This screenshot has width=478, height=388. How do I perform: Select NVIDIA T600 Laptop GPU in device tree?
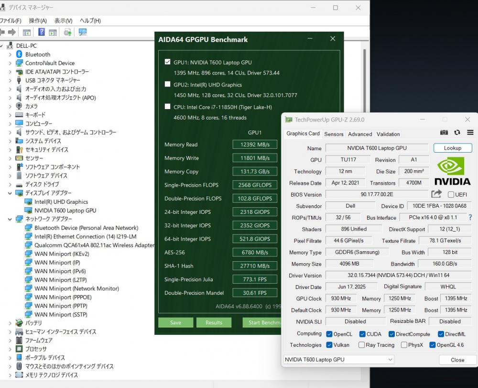pos(65,211)
